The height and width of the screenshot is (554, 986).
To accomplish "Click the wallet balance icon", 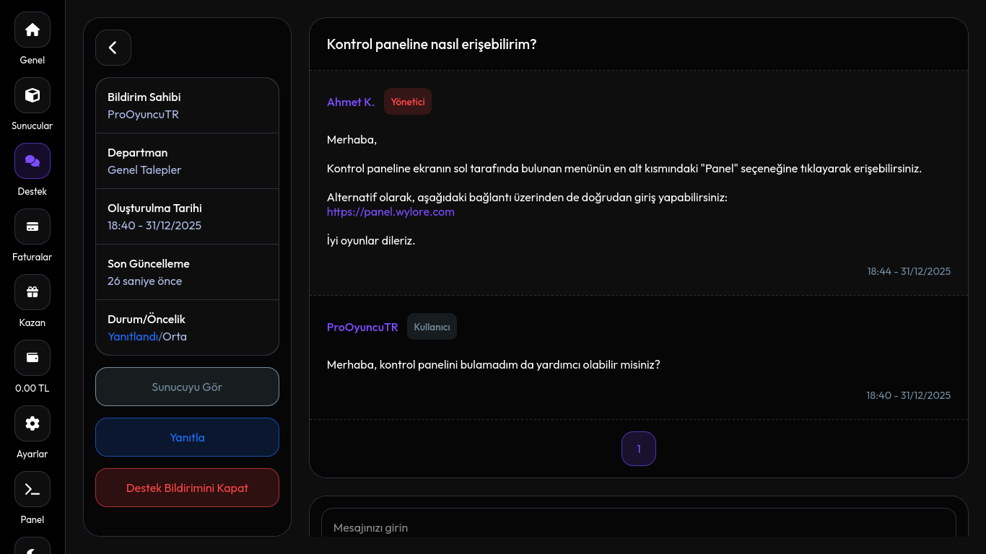I will tap(32, 358).
